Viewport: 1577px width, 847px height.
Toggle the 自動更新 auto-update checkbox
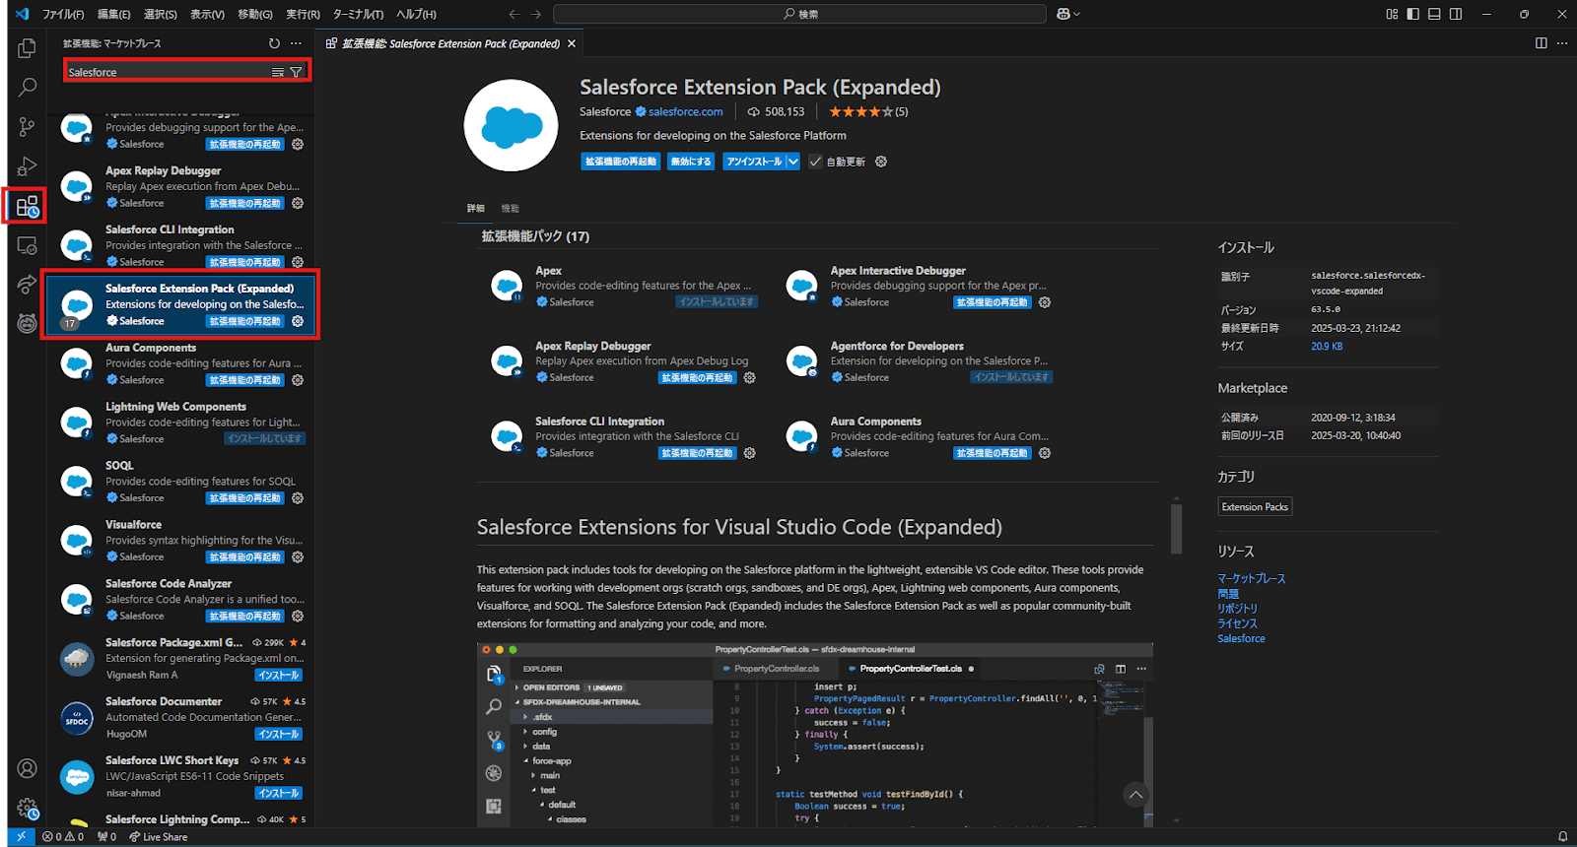click(x=815, y=162)
